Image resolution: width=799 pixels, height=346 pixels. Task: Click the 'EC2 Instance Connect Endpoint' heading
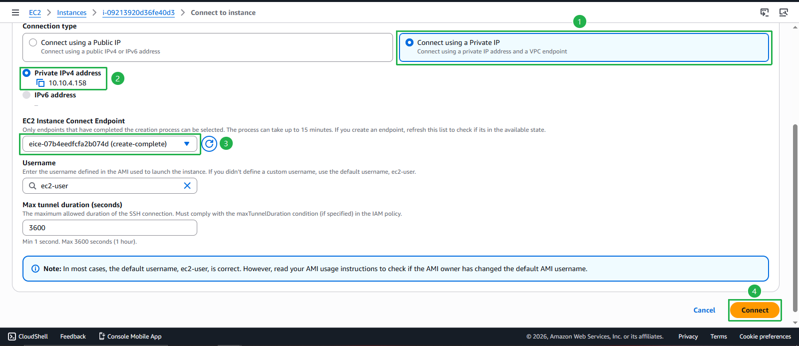tap(73, 121)
